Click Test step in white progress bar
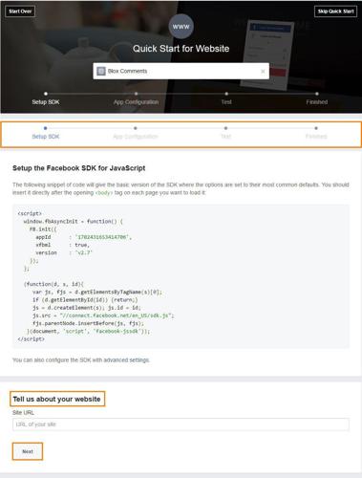Screen dimensions: 362x478 (x=225, y=137)
